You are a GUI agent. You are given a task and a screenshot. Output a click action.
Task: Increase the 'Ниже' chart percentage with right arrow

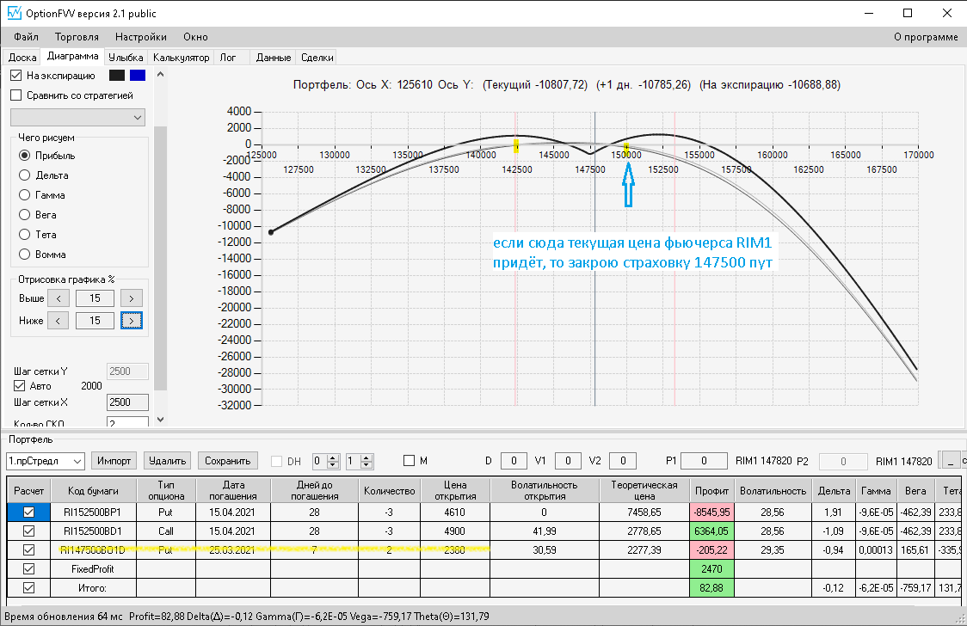coord(131,321)
